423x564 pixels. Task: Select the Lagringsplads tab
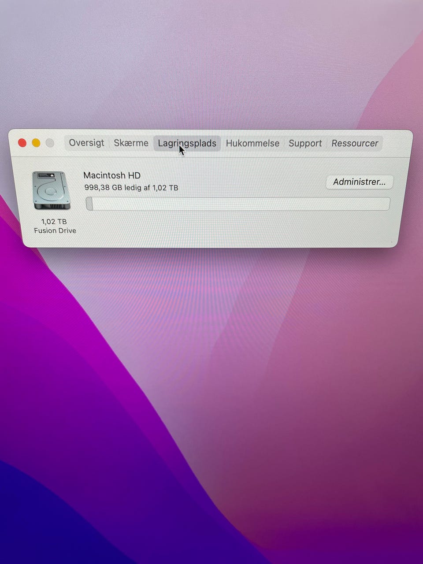[x=187, y=144]
